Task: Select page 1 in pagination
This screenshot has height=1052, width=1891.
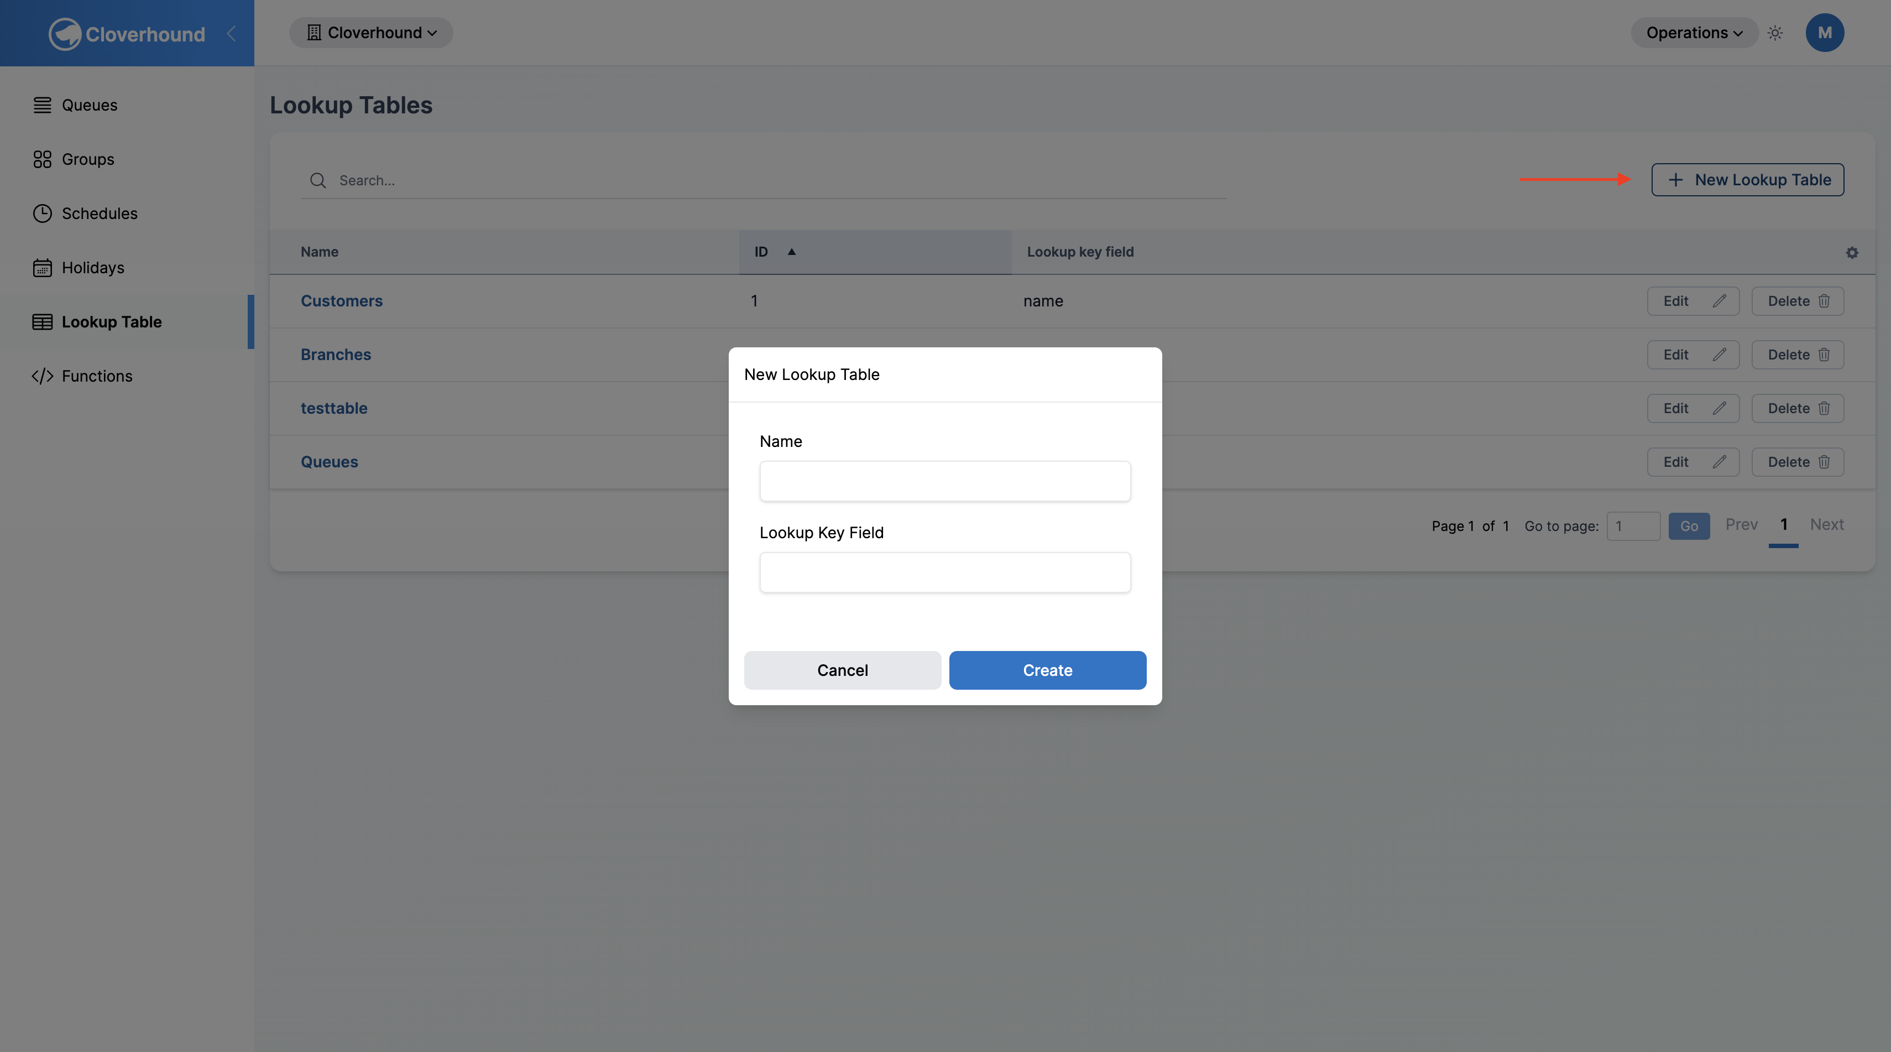Action: 1784,525
